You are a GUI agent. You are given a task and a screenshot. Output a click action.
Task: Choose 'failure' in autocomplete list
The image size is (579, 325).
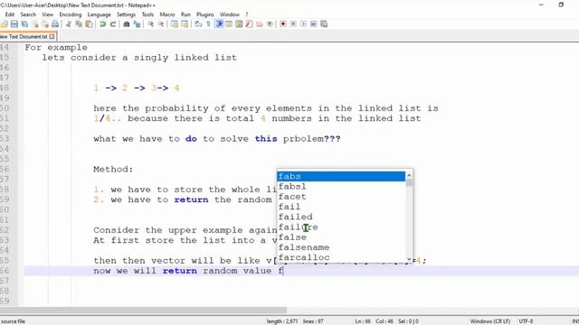pos(341,227)
